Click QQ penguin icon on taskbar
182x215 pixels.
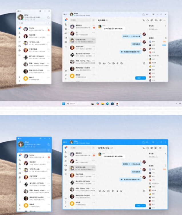(x=117, y=104)
